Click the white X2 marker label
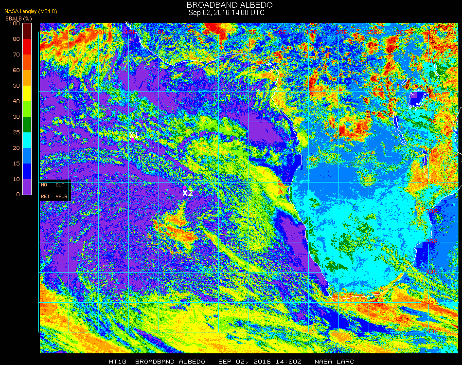This screenshot has width=462, height=365. pyautogui.click(x=188, y=193)
